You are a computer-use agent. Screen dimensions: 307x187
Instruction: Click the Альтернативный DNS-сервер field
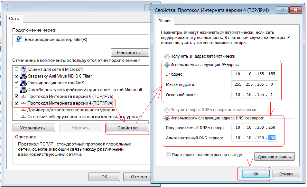[x=255, y=138]
